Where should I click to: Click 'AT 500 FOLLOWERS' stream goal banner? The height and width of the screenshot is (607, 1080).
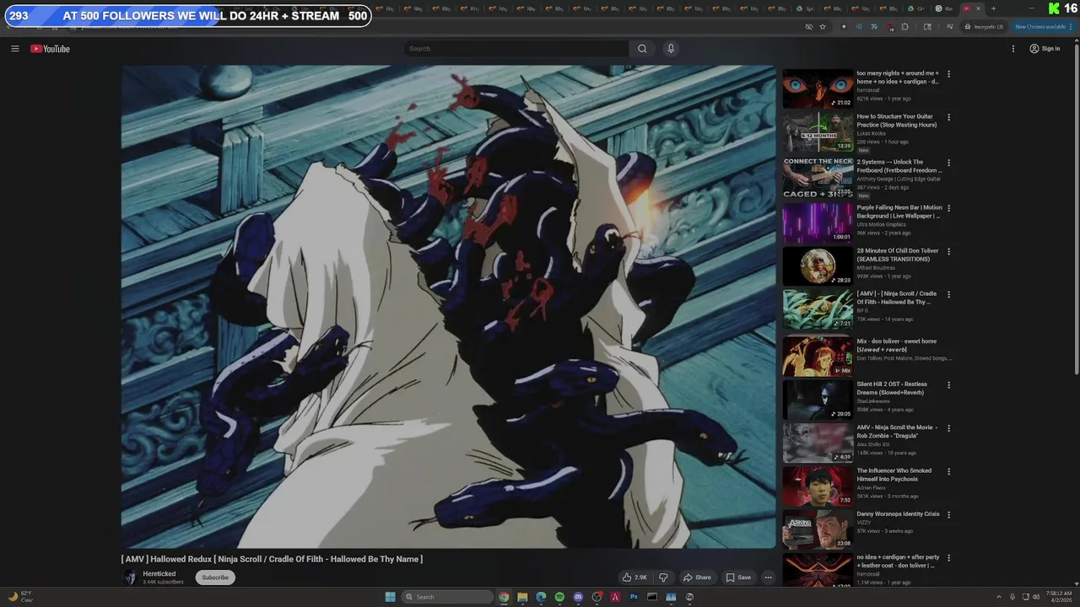(x=186, y=15)
